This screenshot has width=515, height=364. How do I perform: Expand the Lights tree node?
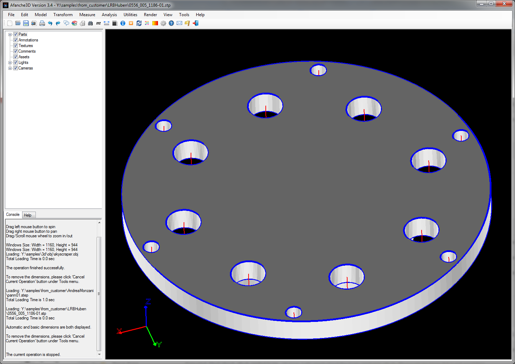pyautogui.click(x=10, y=62)
